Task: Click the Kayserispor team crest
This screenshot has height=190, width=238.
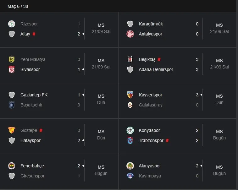Action: [130, 95]
